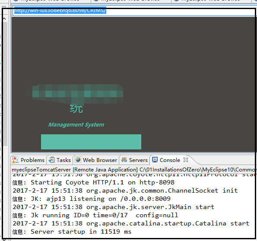Click the Web Browser globe icon
Viewport: 257px width, 241px height.
point(78,159)
